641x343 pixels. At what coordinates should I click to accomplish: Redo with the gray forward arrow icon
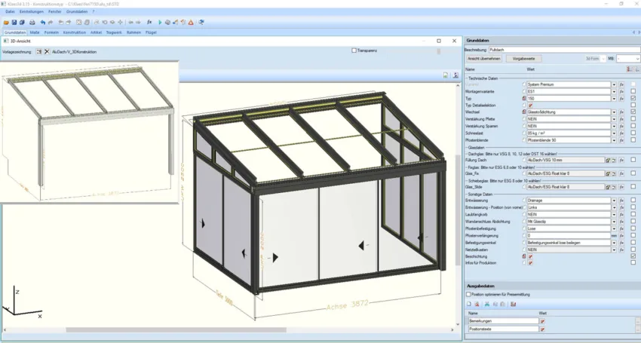(x=51, y=23)
